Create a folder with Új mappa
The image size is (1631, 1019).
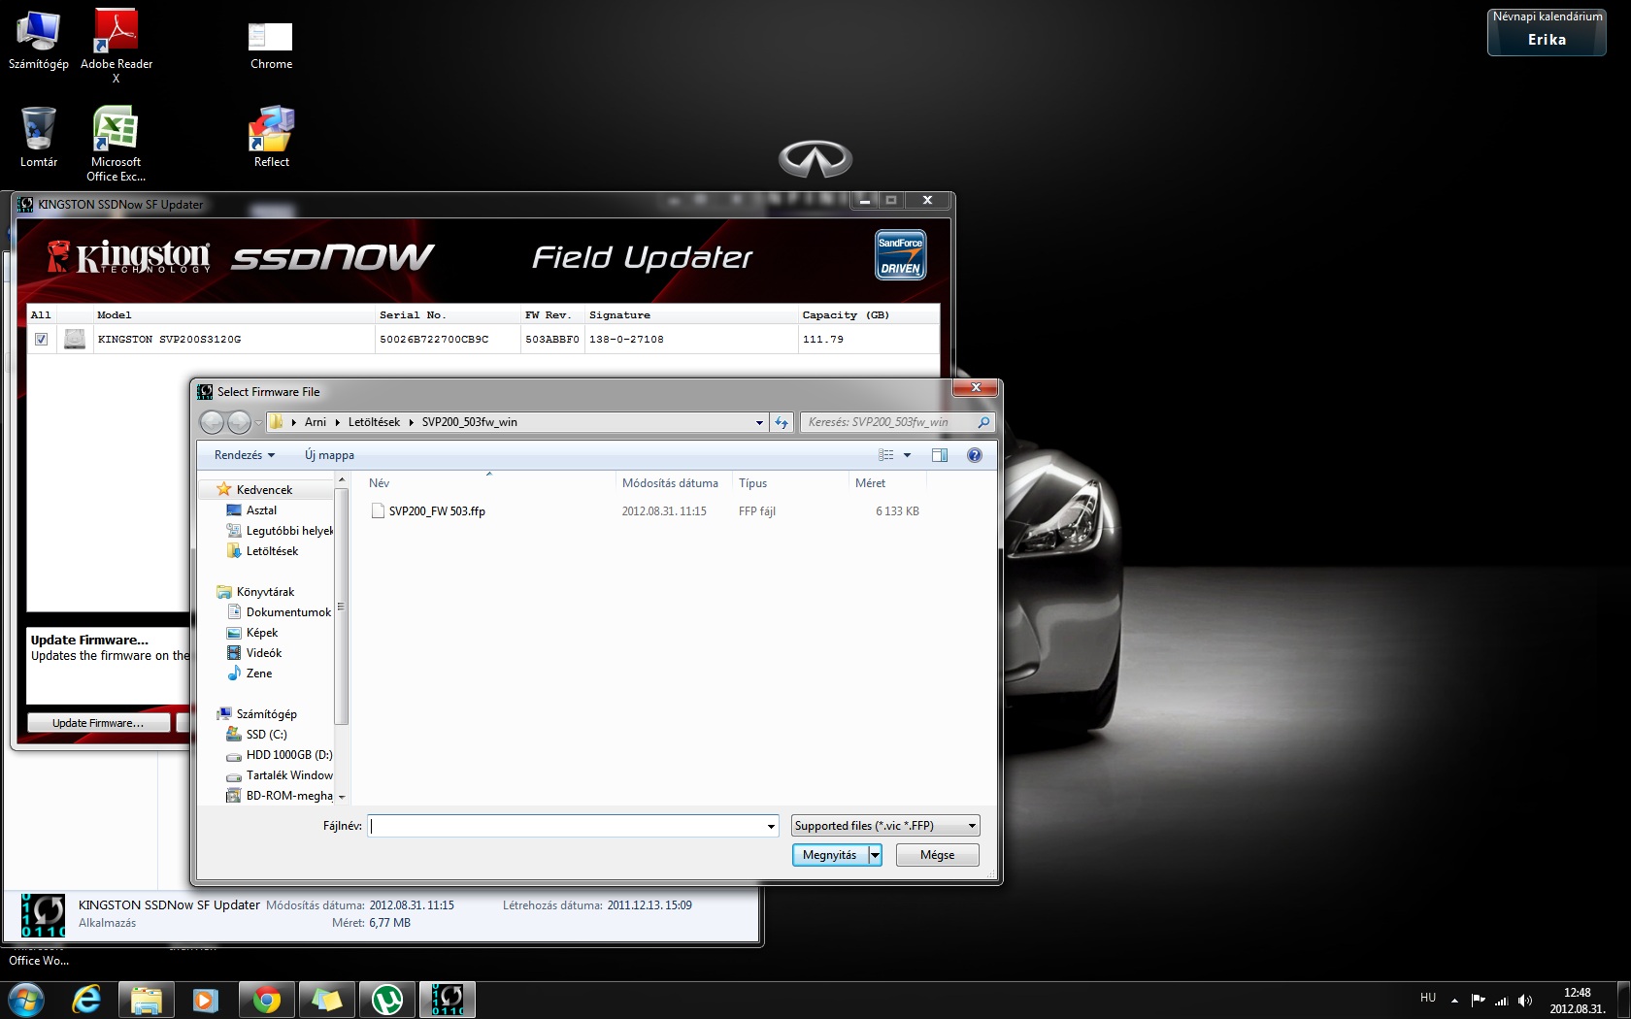click(329, 455)
